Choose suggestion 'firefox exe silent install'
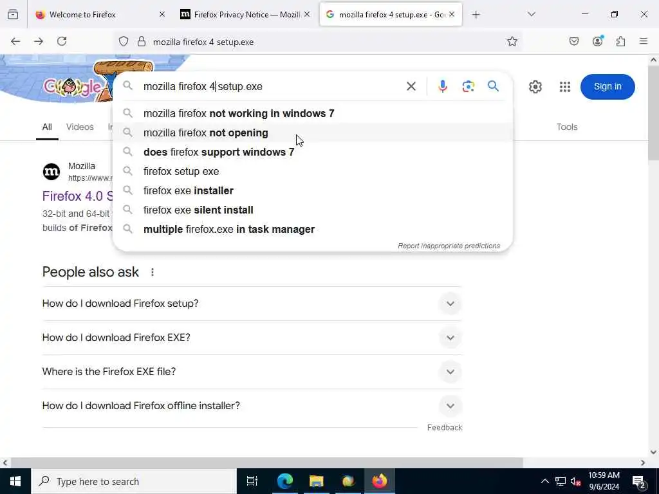 coord(313,210)
